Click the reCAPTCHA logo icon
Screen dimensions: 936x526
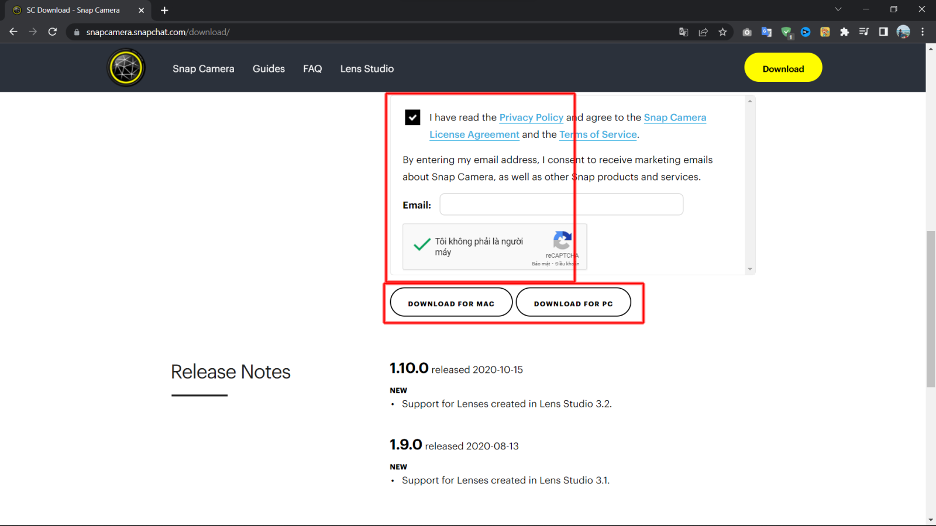pos(562,240)
